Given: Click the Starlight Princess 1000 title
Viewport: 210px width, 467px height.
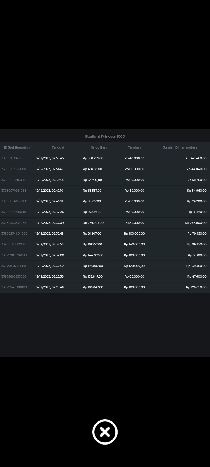Looking at the screenshot, I should (x=105, y=137).
